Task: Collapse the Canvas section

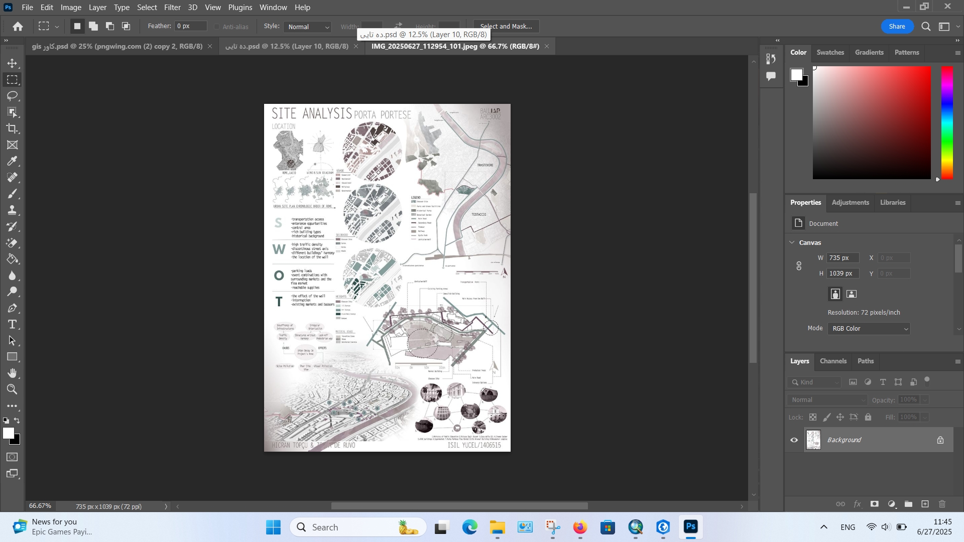Action: point(792,242)
